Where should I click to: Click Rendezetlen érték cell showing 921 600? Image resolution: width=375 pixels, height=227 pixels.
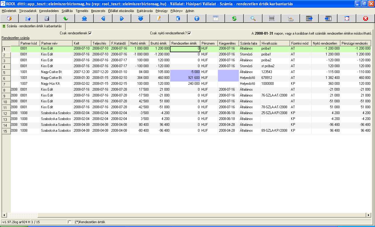click(185, 78)
